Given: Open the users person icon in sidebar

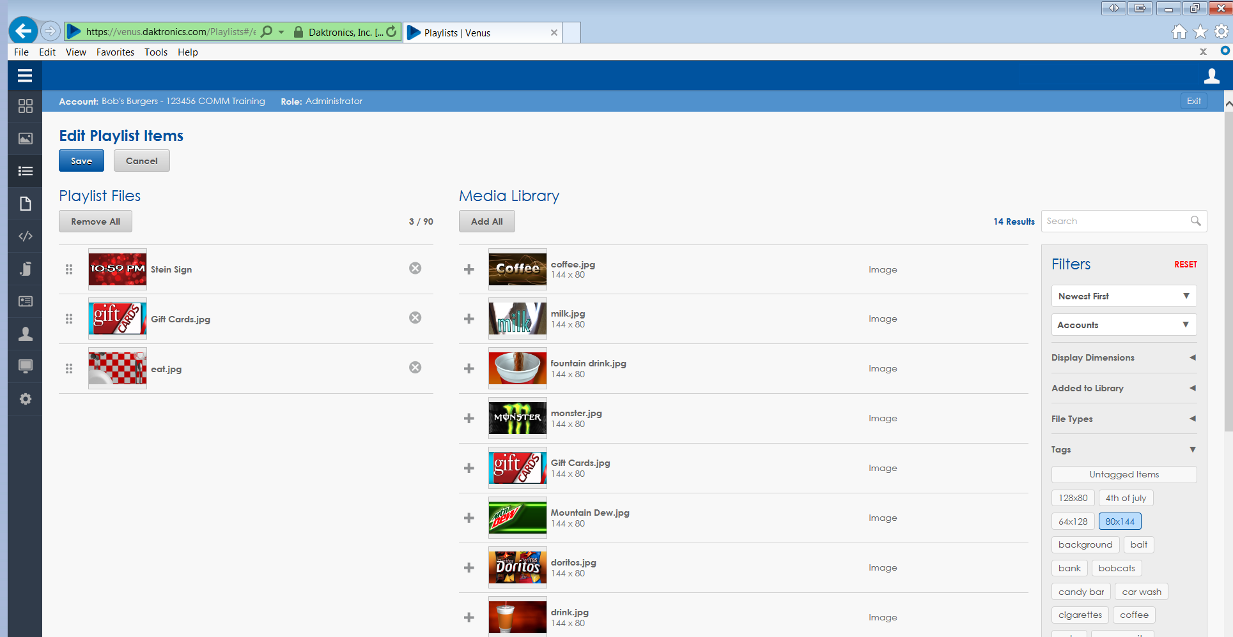Looking at the screenshot, I should [25, 334].
